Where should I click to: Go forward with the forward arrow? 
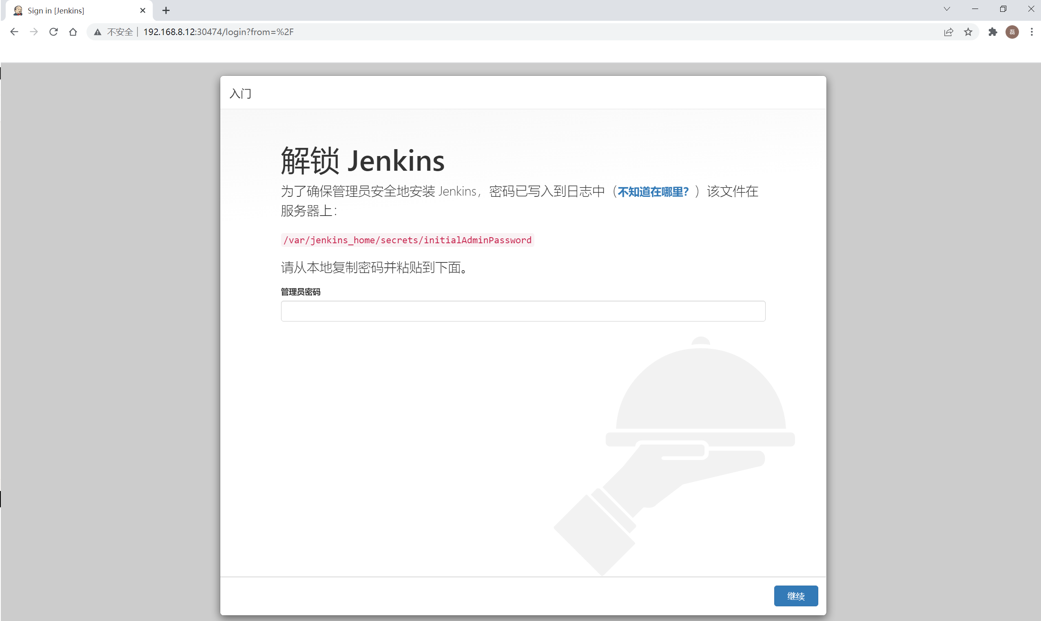[34, 32]
